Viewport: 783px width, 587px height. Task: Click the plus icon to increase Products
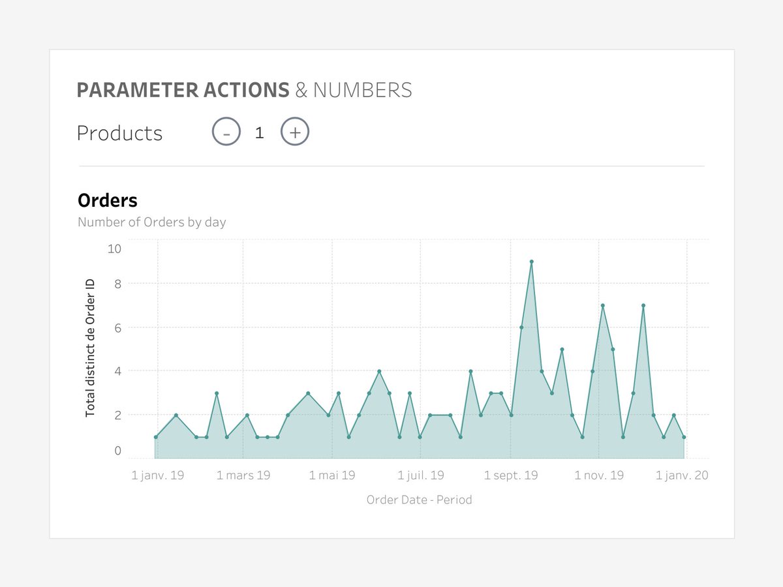(295, 131)
